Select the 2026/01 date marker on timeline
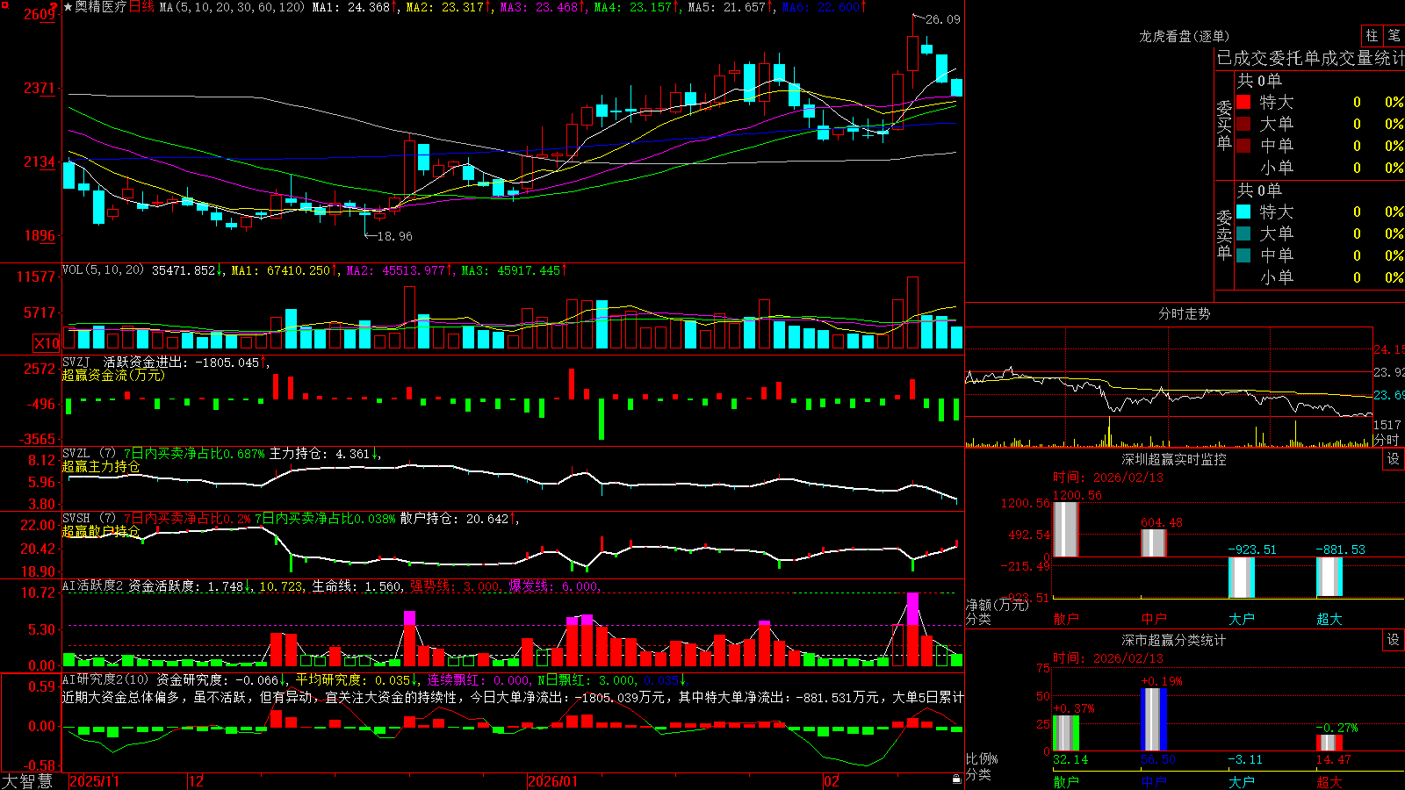This screenshot has height=790, width=1405. coord(553,781)
